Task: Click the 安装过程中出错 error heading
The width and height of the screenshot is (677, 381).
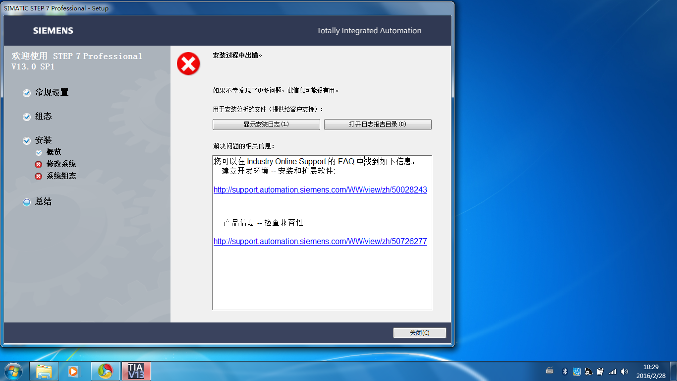Action: pyautogui.click(x=237, y=55)
